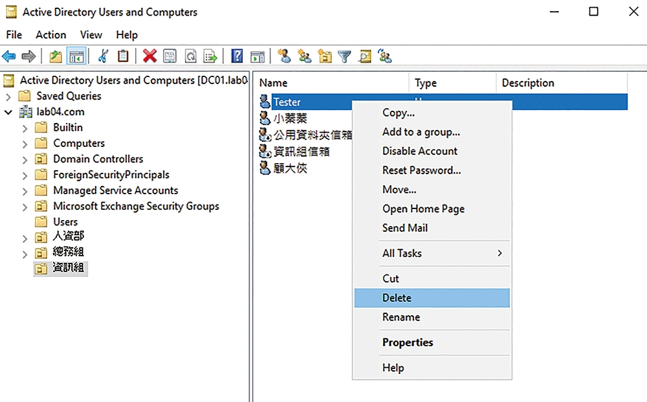The image size is (647, 402).
Task: Expand the Builtin container
Action: [x=25, y=128]
